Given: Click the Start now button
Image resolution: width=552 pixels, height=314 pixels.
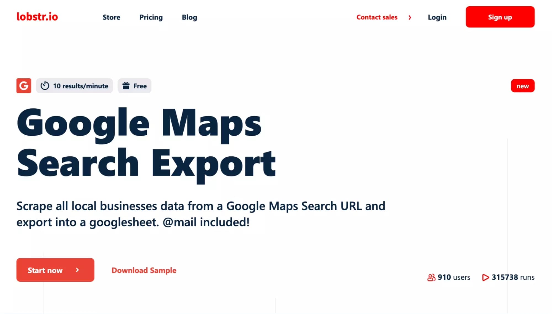Looking at the screenshot, I should 55,270.
